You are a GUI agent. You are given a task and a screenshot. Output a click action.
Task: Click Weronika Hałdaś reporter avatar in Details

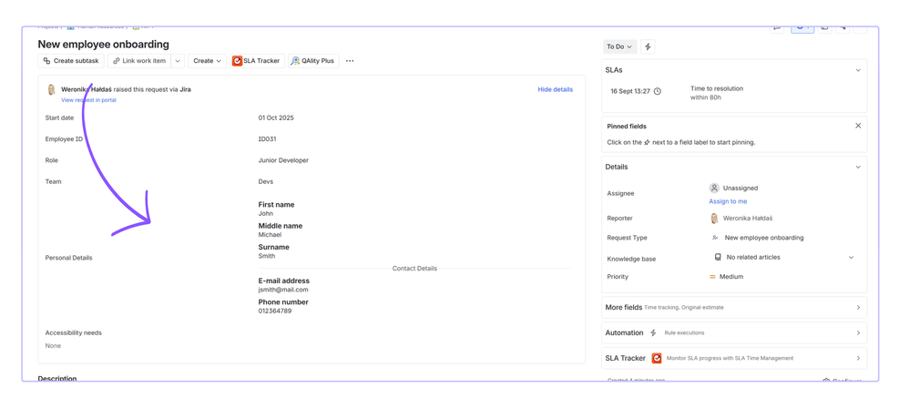click(x=714, y=219)
